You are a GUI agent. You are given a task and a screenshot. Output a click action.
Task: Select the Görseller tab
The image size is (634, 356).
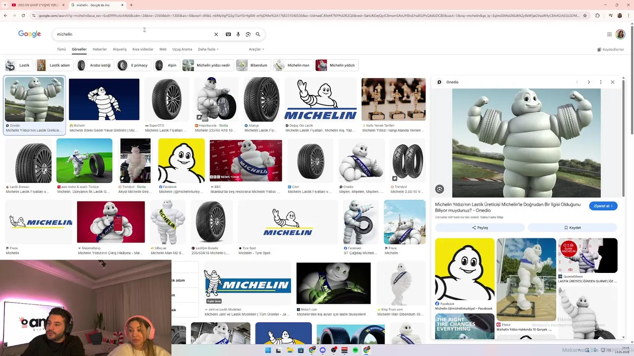pyautogui.click(x=79, y=49)
